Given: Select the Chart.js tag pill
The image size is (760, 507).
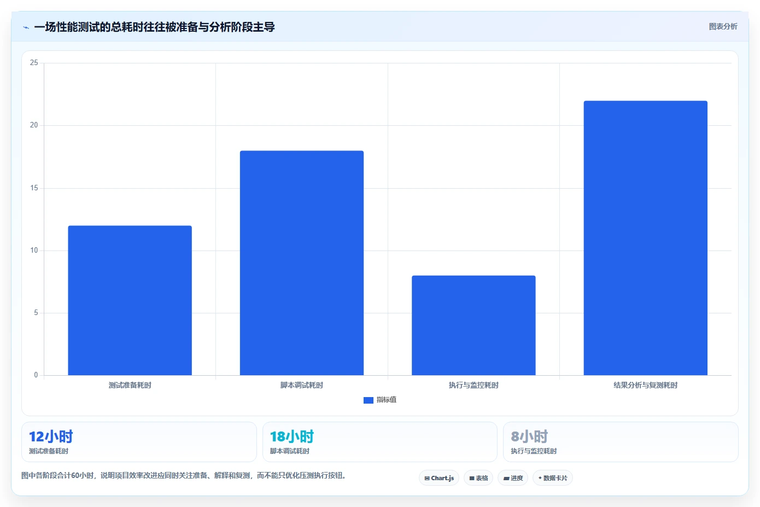Looking at the screenshot, I should tap(439, 478).
